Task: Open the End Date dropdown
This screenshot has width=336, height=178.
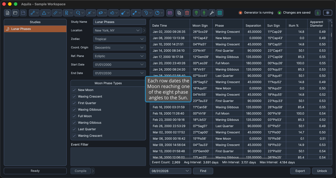Action: click(120, 73)
